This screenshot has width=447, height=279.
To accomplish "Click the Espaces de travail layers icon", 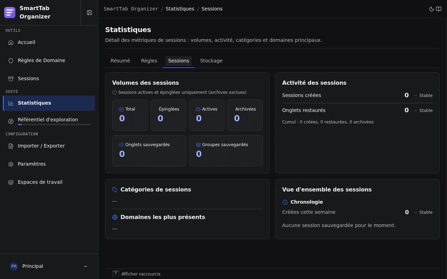I will [11, 182].
